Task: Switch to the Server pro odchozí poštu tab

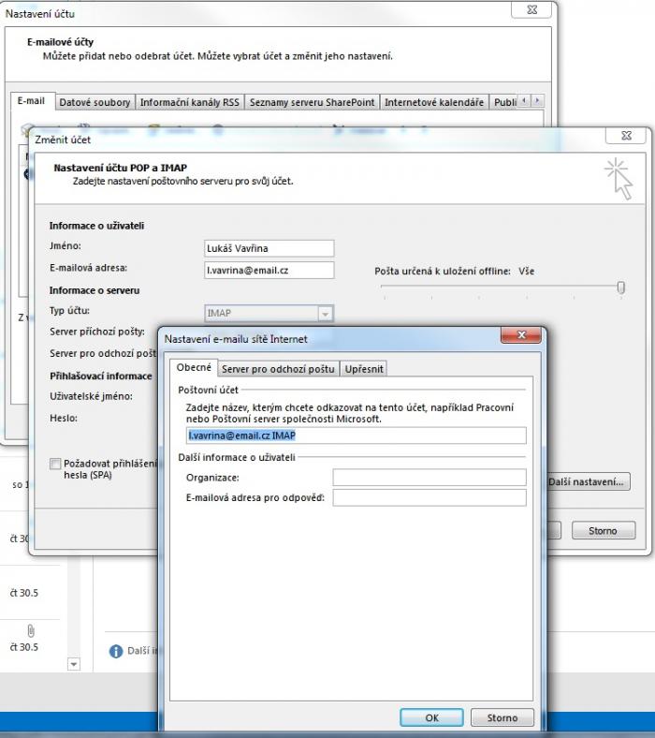Action: (277, 369)
